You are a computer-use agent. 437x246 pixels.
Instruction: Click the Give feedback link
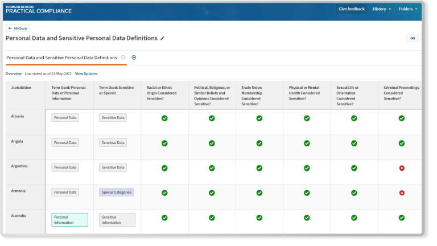click(351, 9)
